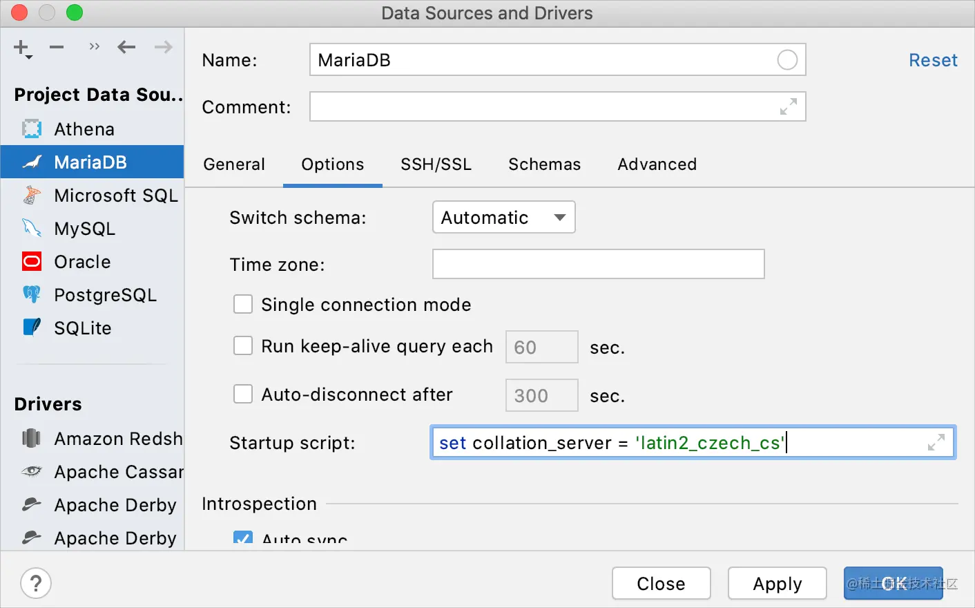
Task: Click the Apache Cassandra eye icon
Action: click(32, 472)
